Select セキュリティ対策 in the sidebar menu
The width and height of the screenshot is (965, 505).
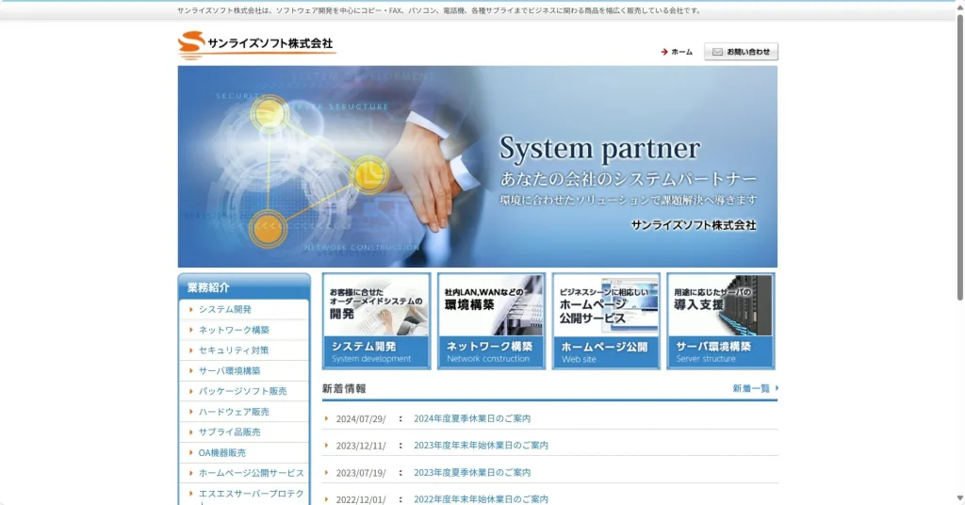pyautogui.click(x=234, y=350)
